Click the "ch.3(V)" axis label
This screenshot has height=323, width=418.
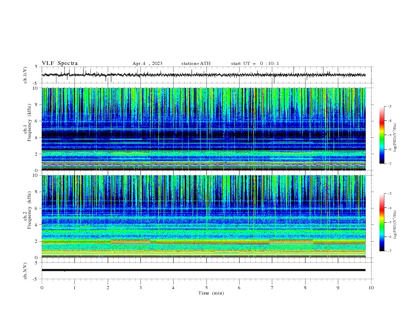(25, 271)
